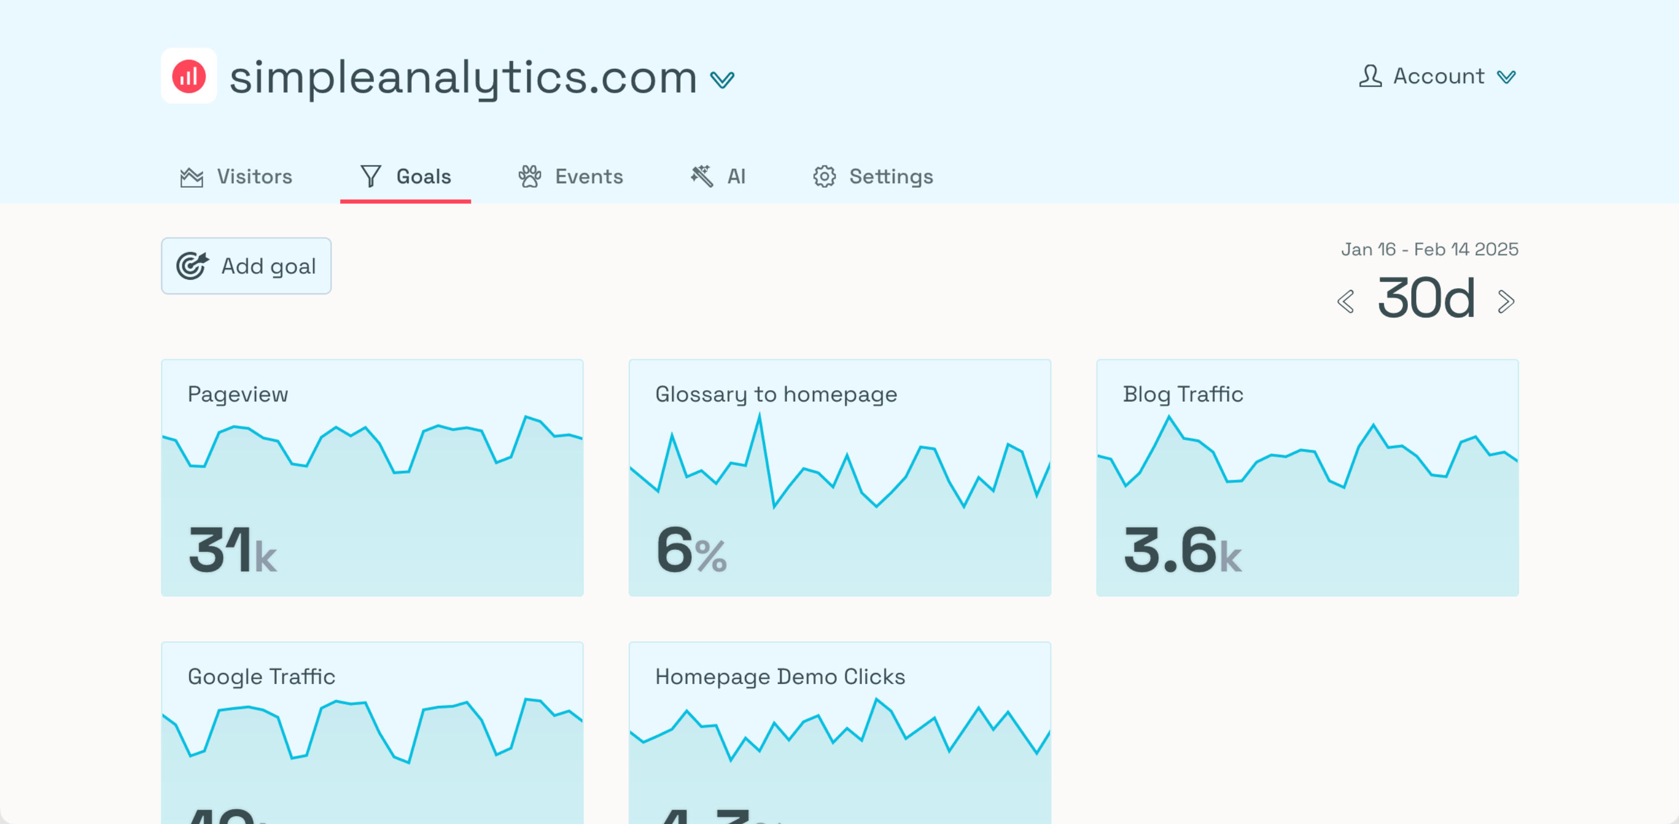The width and height of the screenshot is (1679, 824).
Task: Click the Settings gear icon
Action: 824,176
